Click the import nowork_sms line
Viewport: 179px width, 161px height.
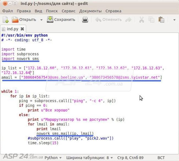(x=20, y=59)
